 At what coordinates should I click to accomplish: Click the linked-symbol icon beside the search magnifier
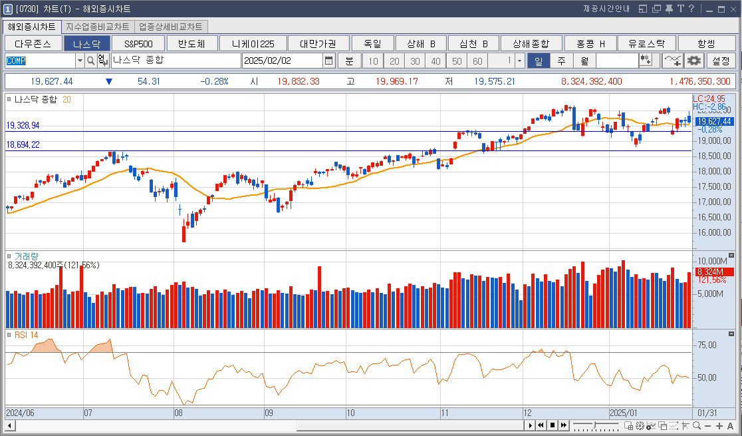pos(102,61)
